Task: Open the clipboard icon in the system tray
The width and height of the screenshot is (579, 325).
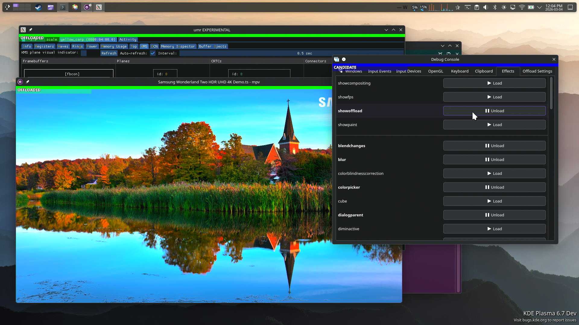Action: (x=477, y=7)
